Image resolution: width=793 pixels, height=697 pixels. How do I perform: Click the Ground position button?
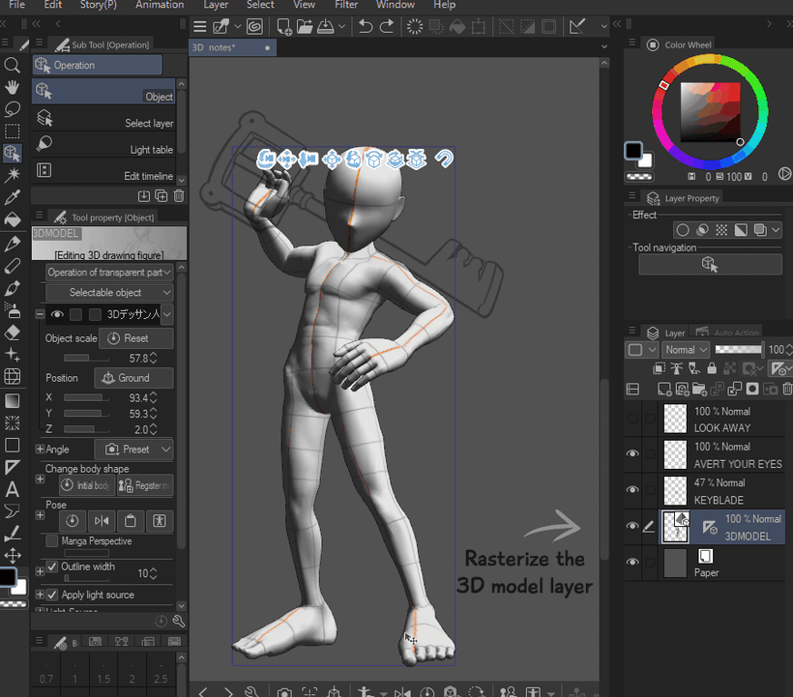133,378
